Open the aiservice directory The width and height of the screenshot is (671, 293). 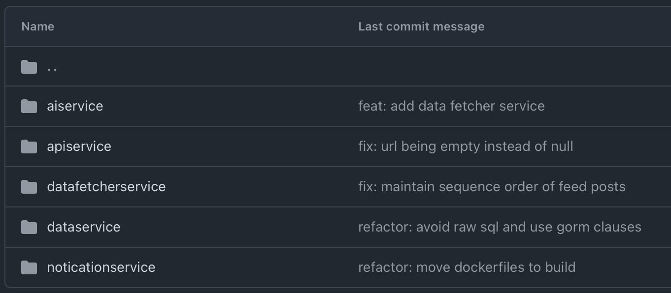(75, 106)
